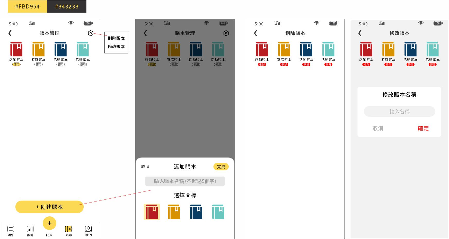Tap the red 刪除 badge under 家庭賬本
The height and width of the screenshot is (239, 449).
click(x=284, y=65)
